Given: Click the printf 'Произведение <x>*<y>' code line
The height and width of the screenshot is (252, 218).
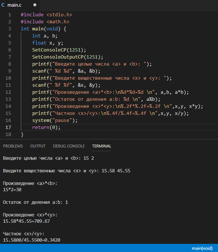Looking at the screenshot, I should click(118, 106).
